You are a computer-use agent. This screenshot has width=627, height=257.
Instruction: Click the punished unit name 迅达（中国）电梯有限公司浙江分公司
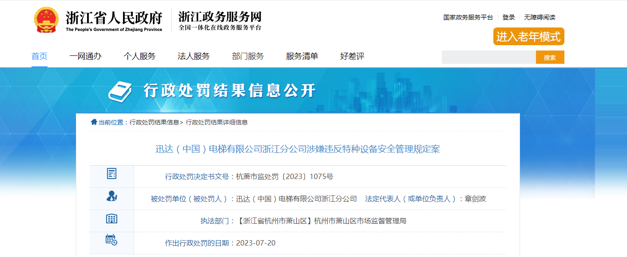[297, 199]
